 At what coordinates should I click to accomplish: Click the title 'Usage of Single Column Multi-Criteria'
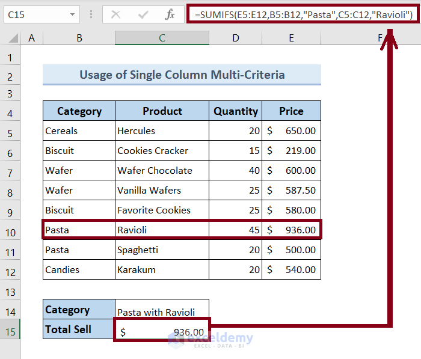coord(182,75)
